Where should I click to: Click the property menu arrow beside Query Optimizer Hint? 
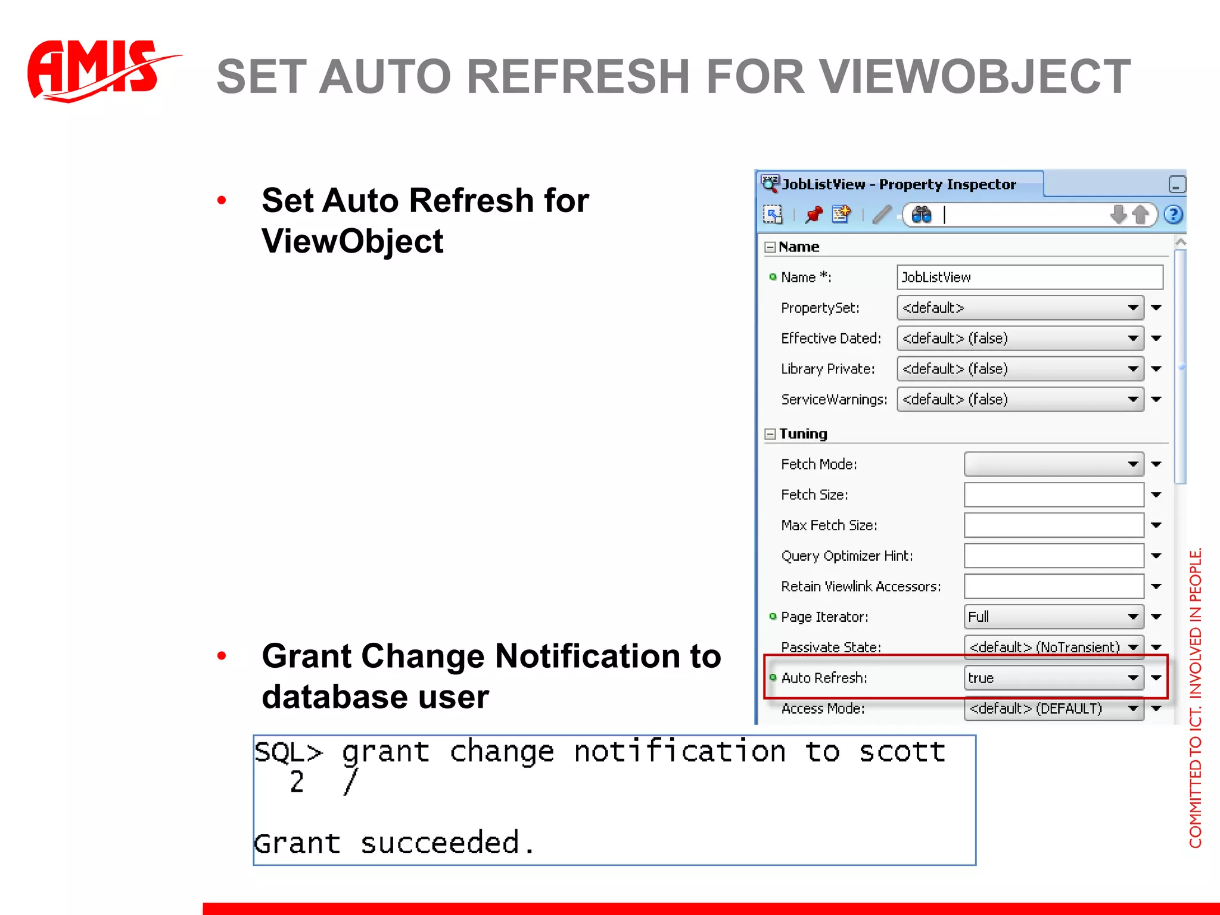click(x=1156, y=556)
